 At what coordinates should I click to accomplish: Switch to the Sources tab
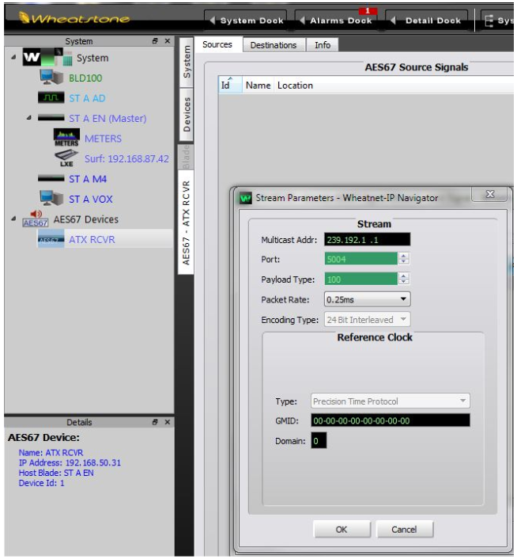[x=217, y=44]
